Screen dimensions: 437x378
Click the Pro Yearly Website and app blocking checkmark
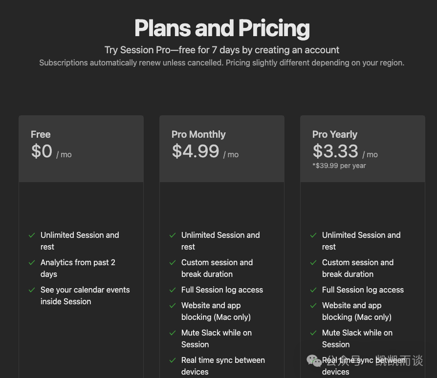click(x=313, y=306)
